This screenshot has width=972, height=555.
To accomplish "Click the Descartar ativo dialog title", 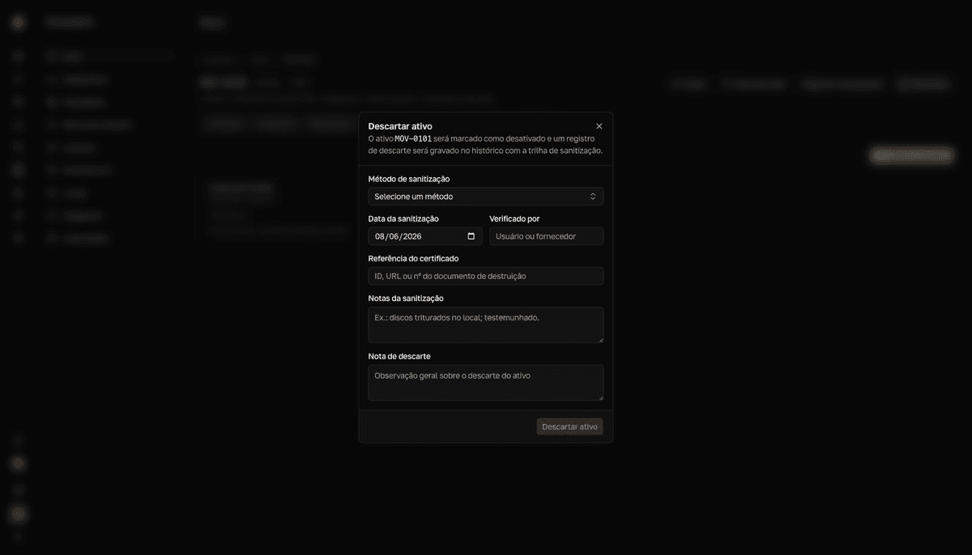I will coord(400,126).
